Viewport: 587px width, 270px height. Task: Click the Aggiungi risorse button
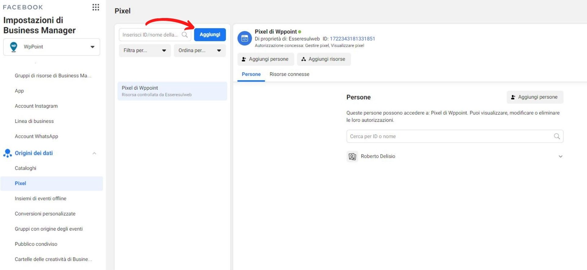(x=324, y=59)
